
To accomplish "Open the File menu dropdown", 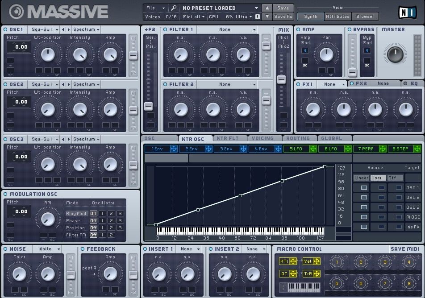I will [155, 8].
